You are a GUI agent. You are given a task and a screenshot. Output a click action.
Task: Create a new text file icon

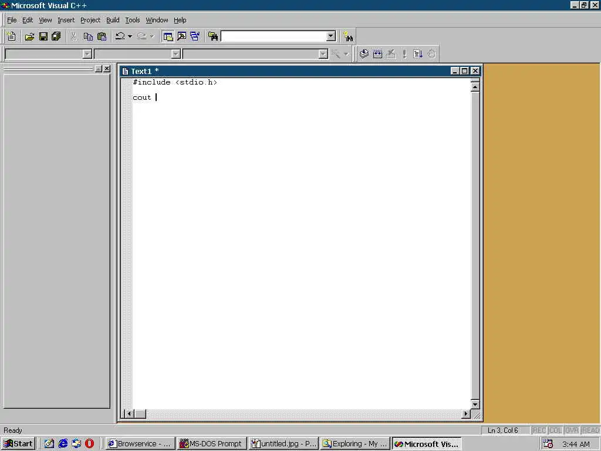[12, 36]
